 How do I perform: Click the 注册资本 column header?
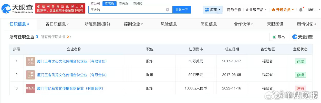(x=196, y=49)
